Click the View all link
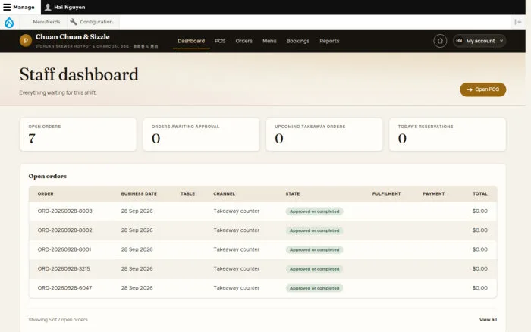 pyautogui.click(x=488, y=319)
